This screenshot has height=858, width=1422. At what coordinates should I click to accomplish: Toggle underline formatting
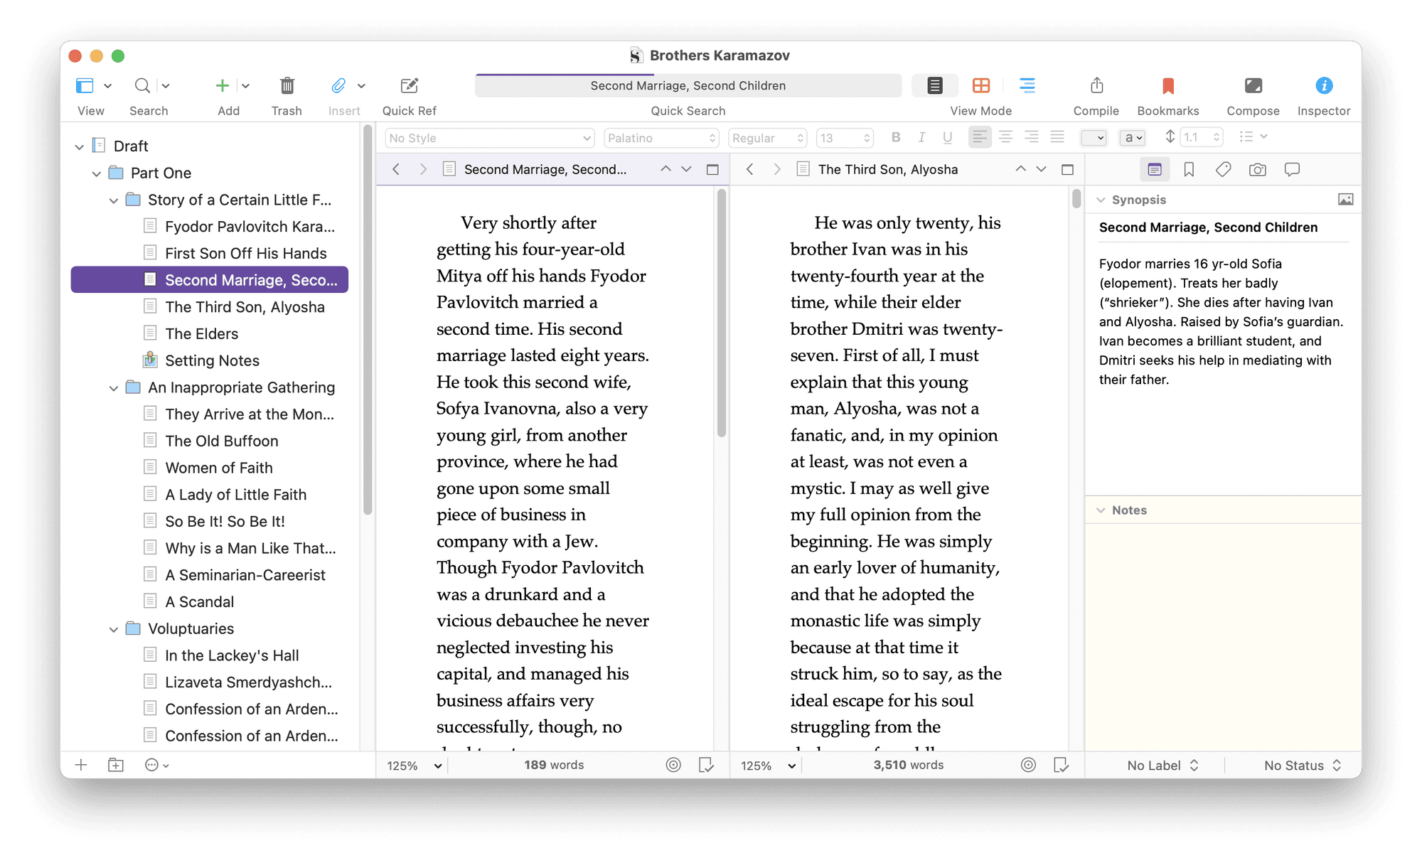pos(947,137)
